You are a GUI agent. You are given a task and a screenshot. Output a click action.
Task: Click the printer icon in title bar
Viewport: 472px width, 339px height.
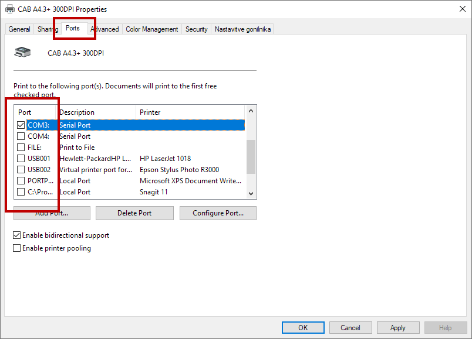pyautogui.click(x=10, y=9)
